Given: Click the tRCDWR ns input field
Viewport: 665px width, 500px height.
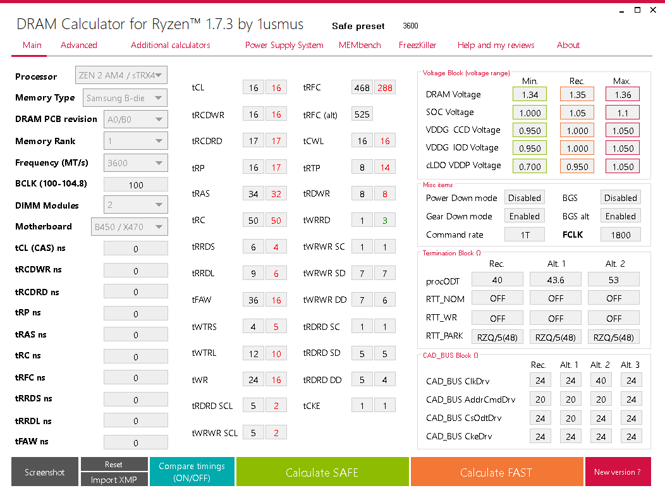Looking at the screenshot, I should (136, 271).
